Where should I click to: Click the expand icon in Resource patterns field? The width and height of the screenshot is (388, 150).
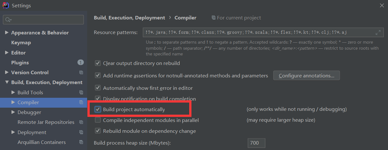pos(378,32)
